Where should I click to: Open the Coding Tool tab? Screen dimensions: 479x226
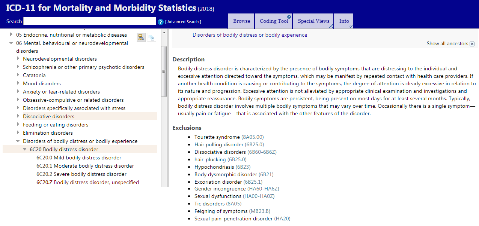274,21
